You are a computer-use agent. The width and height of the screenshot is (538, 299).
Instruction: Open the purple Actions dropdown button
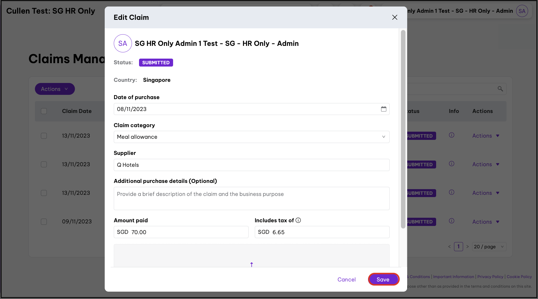pyautogui.click(x=55, y=89)
